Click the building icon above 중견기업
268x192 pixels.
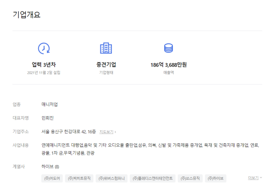106,49
